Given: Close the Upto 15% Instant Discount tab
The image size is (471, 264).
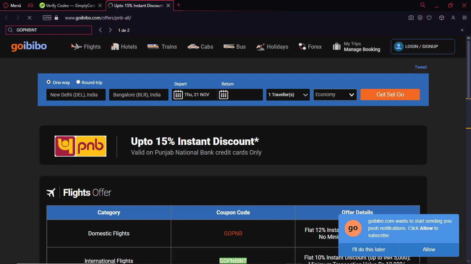Looking at the screenshot, I should [168, 5].
